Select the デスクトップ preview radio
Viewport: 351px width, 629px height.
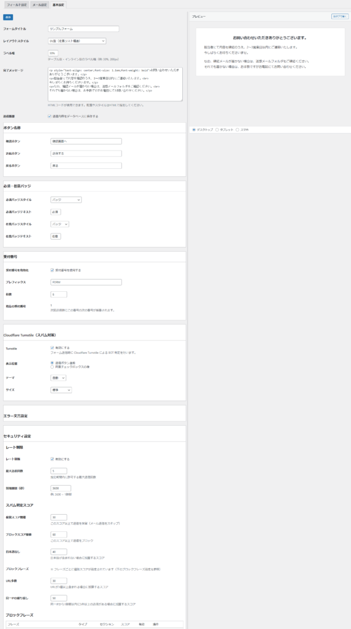(195, 130)
